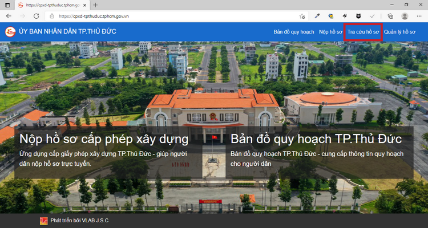428x228 pixels.
Task: Open Quản lý hồ sơ menu item
Action: 399,32
